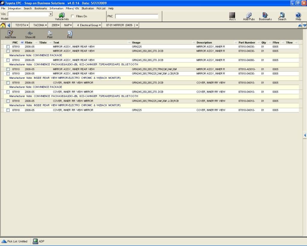Open the Search toolbar button
Screen dimensions: 307x246
pyautogui.click(x=282, y=17)
